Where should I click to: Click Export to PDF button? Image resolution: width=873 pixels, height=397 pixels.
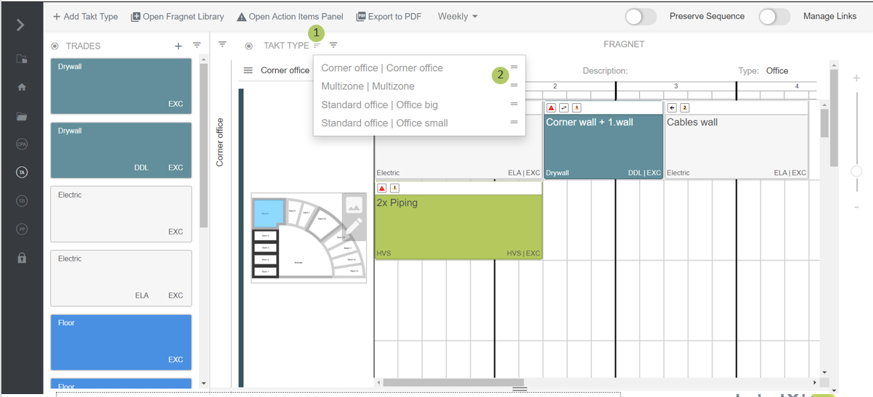[x=389, y=17]
